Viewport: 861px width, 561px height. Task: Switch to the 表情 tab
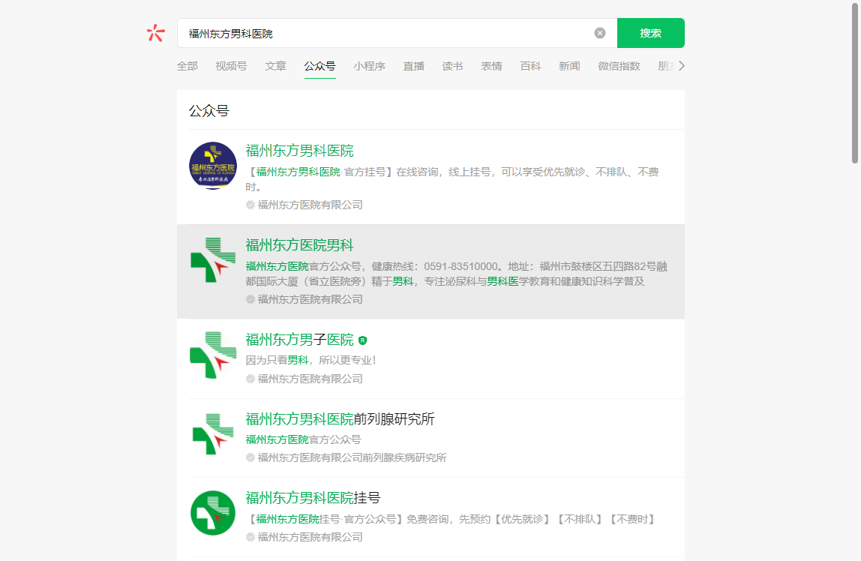[491, 67]
